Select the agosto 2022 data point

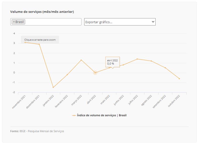tap(151, 61)
